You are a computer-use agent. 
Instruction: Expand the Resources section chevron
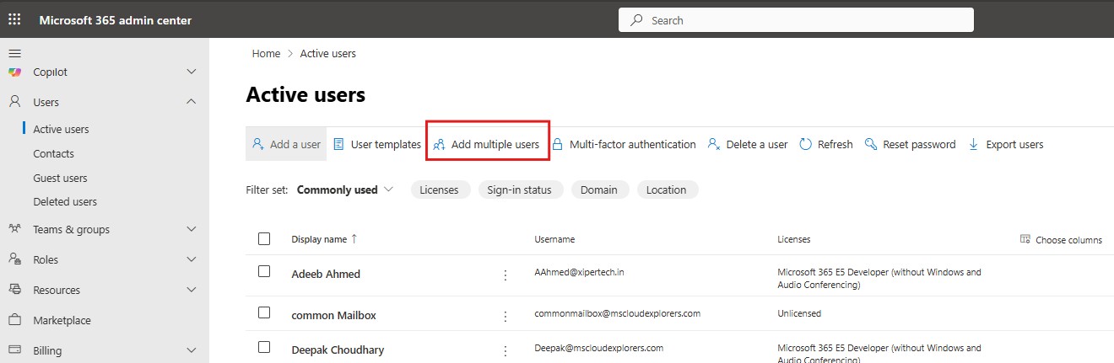tap(192, 290)
